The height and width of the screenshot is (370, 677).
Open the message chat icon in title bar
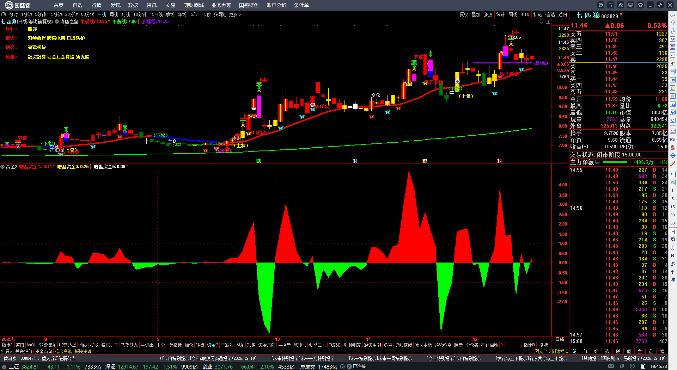coord(601,5)
